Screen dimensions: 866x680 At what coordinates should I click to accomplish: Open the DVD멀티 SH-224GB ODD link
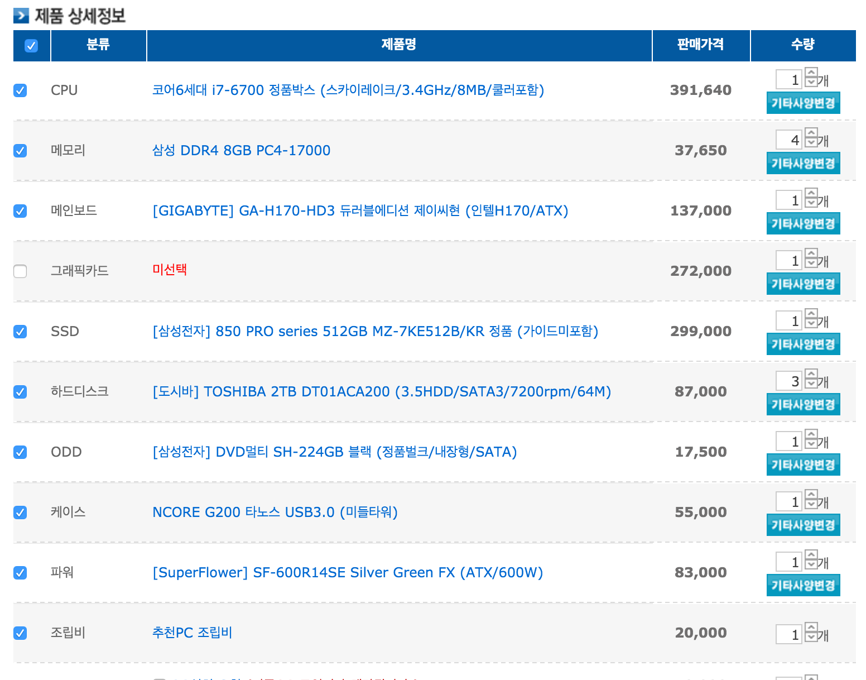tap(335, 452)
